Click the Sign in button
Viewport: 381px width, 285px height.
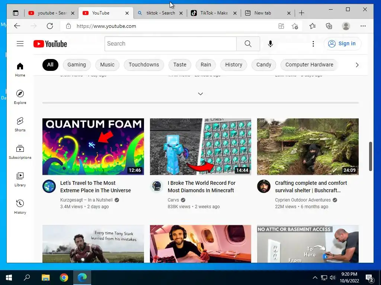point(342,44)
